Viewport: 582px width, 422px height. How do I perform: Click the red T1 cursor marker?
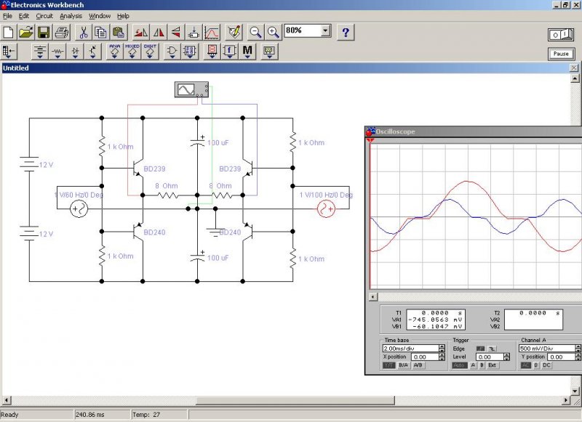pyautogui.click(x=370, y=141)
